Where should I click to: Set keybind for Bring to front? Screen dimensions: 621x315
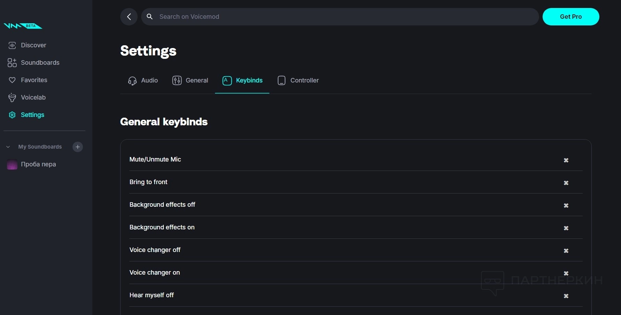566,183
